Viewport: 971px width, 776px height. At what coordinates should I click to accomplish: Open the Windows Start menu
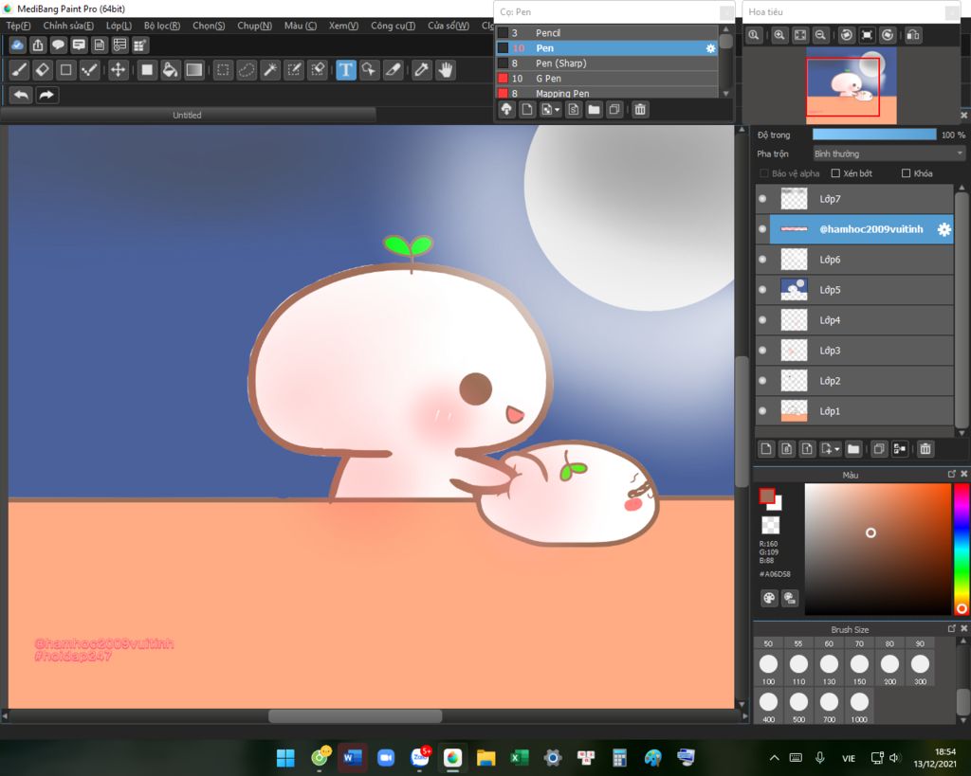tap(285, 757)
